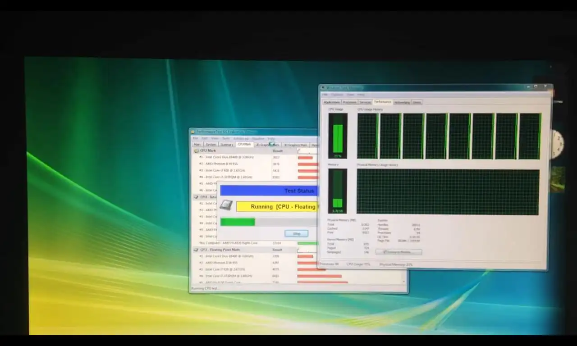The image size is (577, 346).
Task: Stop the running CPU test
Action: [x=297, y=233]
